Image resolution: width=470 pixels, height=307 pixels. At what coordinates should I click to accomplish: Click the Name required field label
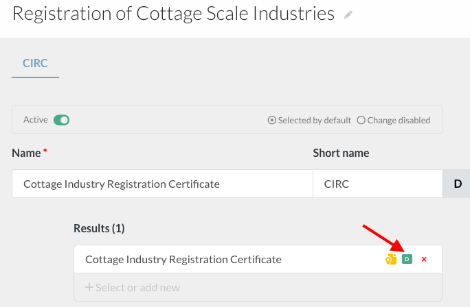tap(30, 153)
